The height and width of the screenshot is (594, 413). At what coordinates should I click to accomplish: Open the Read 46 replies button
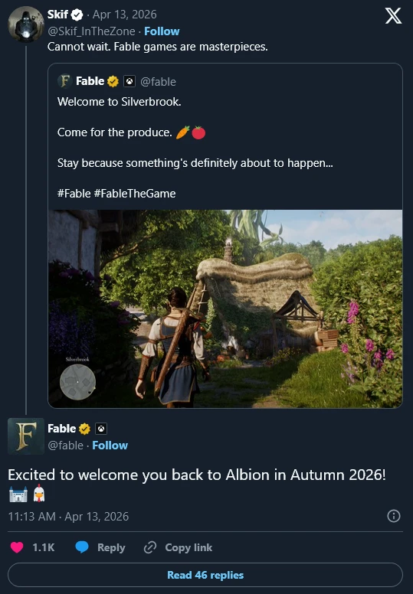pos(205,575)
